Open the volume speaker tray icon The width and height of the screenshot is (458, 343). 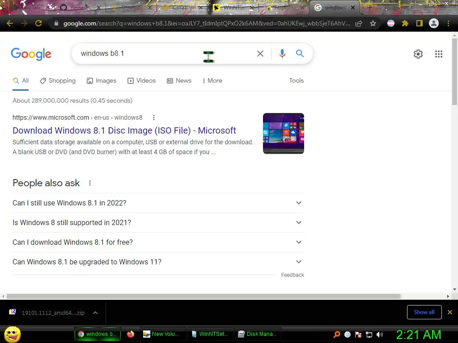coord(380,335)
